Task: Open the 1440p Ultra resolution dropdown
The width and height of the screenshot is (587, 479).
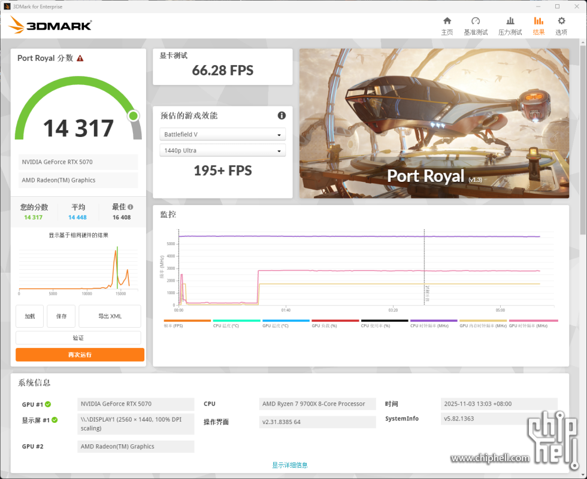Action: pos(222,151)
